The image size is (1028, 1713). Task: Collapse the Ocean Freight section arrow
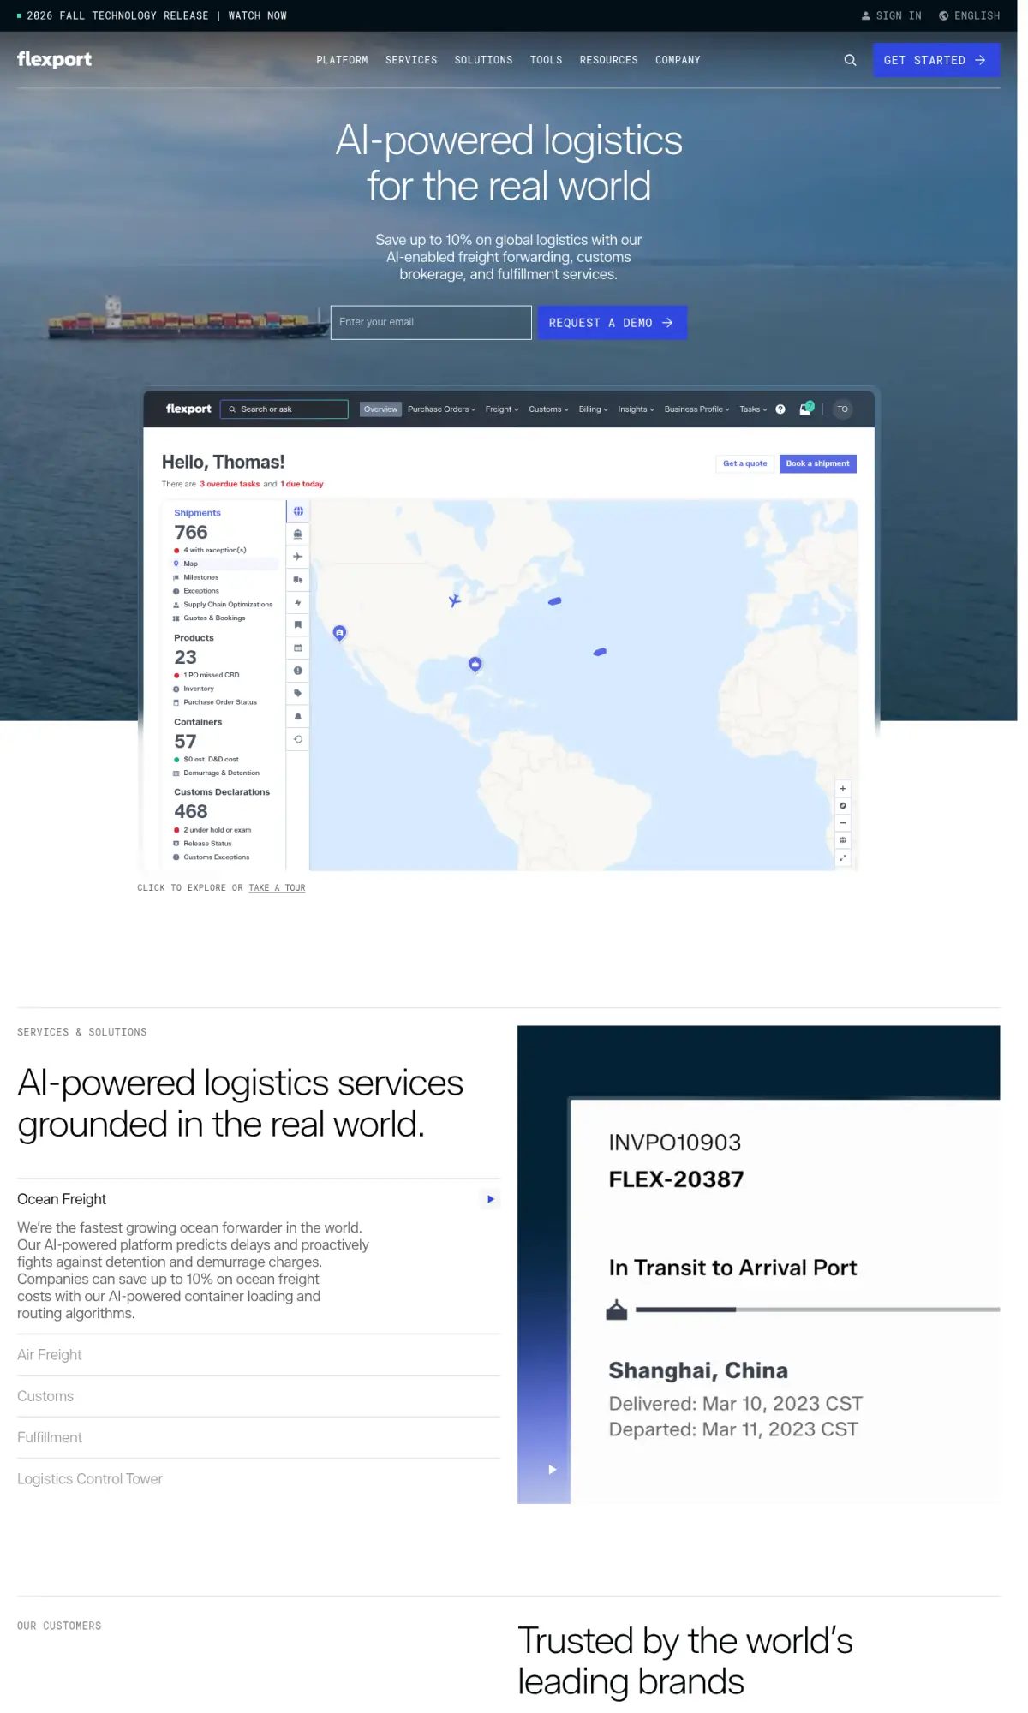491,1199
